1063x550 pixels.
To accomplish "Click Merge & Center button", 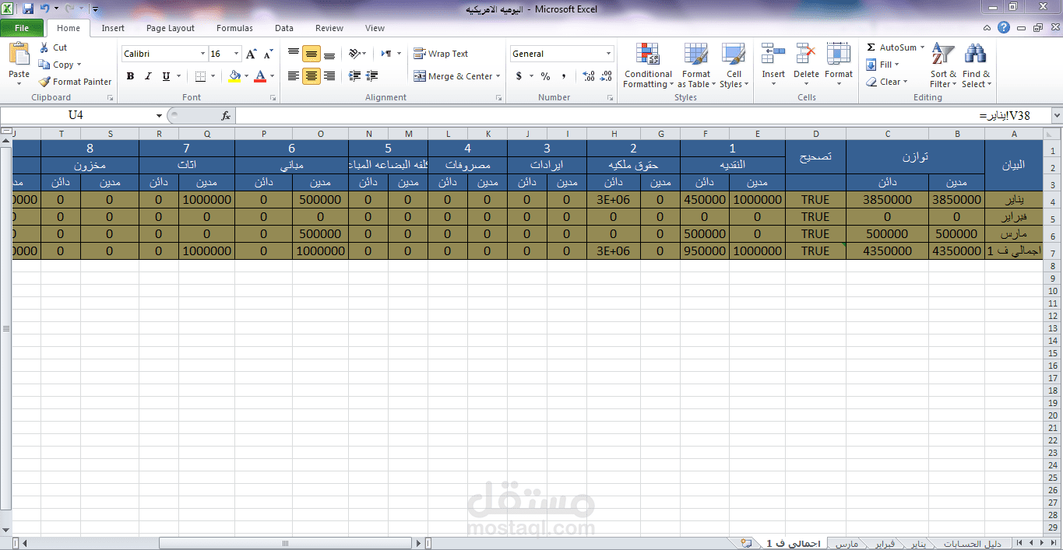I will pyautogui.click(x=453, y=76).
